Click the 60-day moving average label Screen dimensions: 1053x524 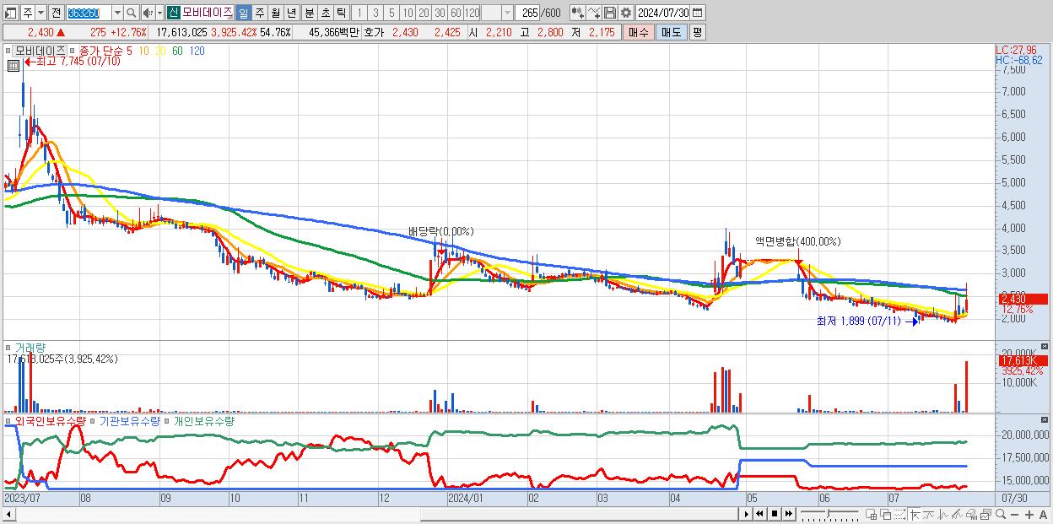pos(177,51)
